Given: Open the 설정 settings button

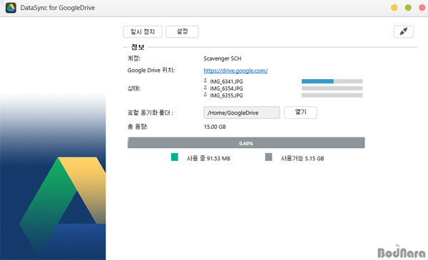Looking at the screenshot, I should (x=182, y=31).
